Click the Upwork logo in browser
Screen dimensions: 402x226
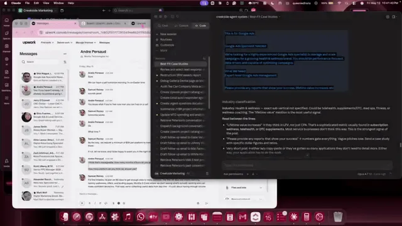point(29,42)
